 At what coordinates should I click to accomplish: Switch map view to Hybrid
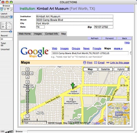(121, 69)
